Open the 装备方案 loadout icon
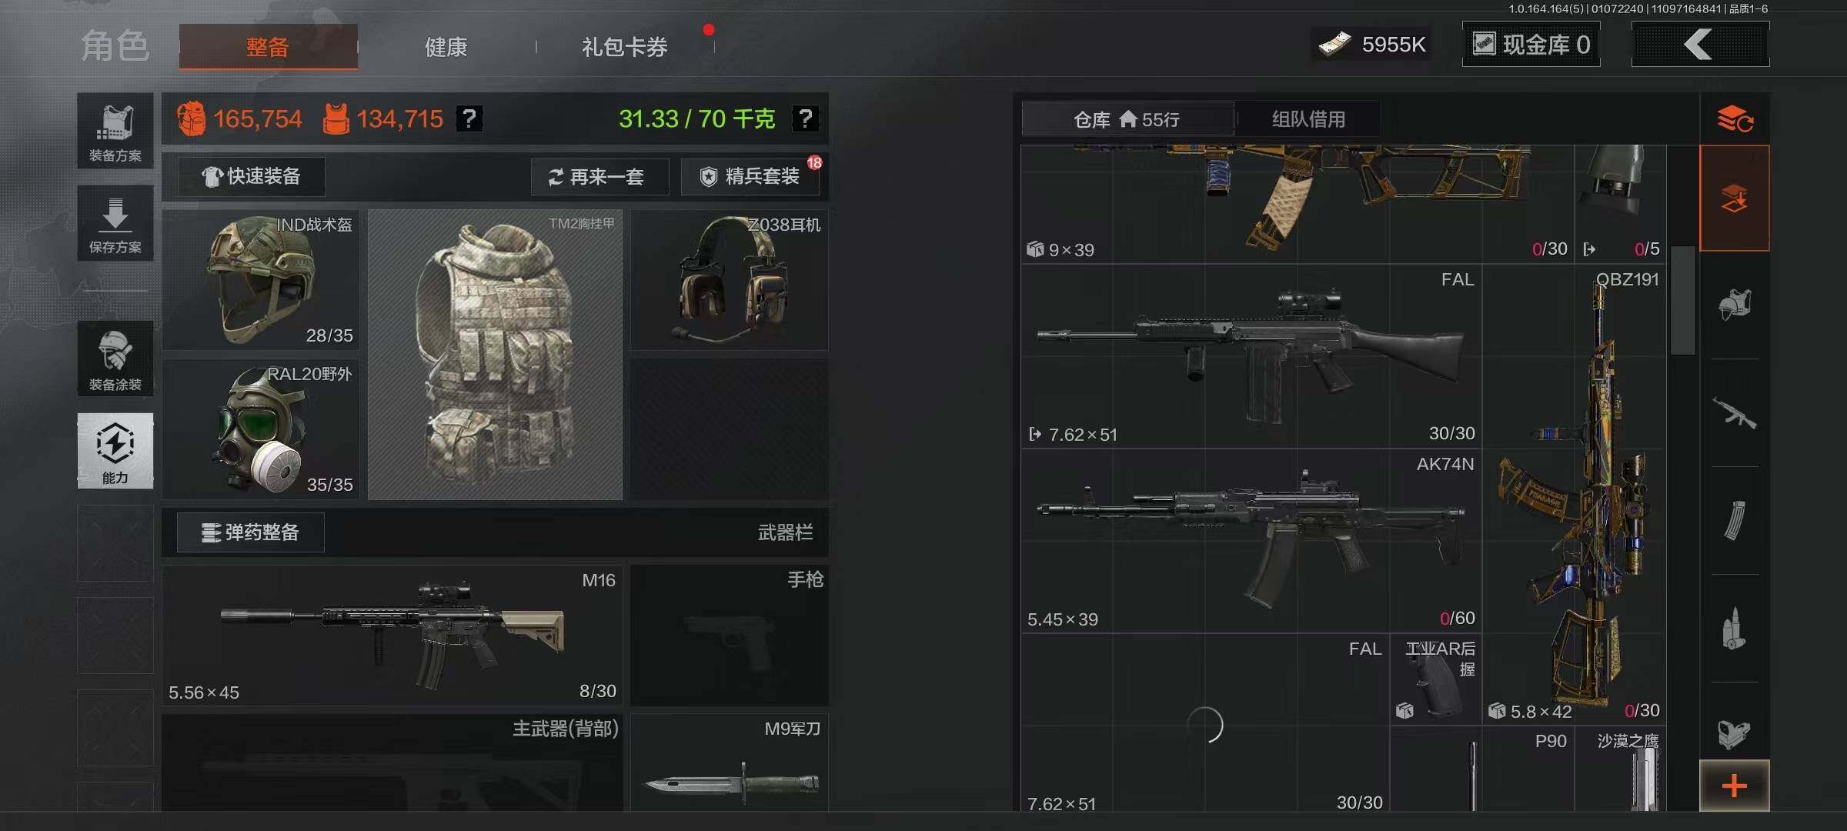The width and height of the screenshot is (1847, 831). 115,131
